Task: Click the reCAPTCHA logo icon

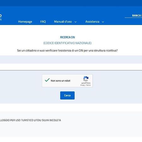Action: 86,79
